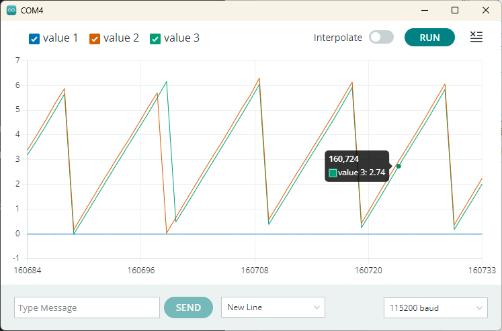Click the Arduino logo in the title bar
502x331 pixels.
(11, 10)
